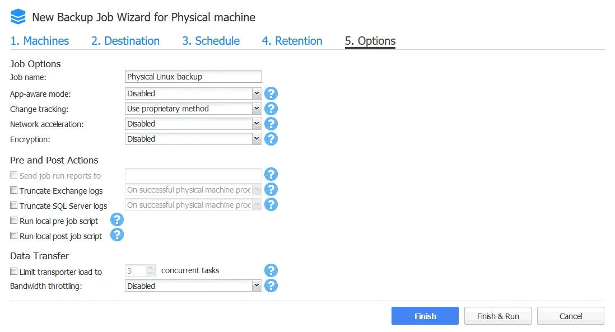Screen dimensions: 615x332
Task: Open help for Bandwidth throttling
Action: click(x=271, y=286)
